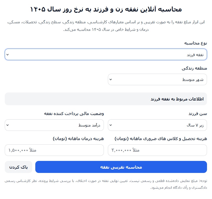Click the نوع محاسبه label text
The width and height of the screenshot is (212, 199).
[196, 43]
